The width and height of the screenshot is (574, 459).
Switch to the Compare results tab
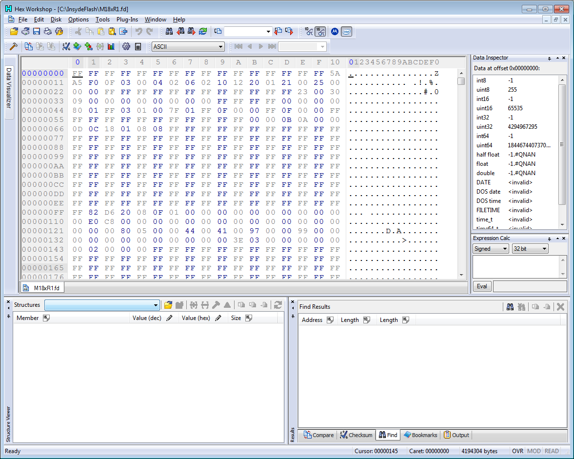click(x=318, y=435)
